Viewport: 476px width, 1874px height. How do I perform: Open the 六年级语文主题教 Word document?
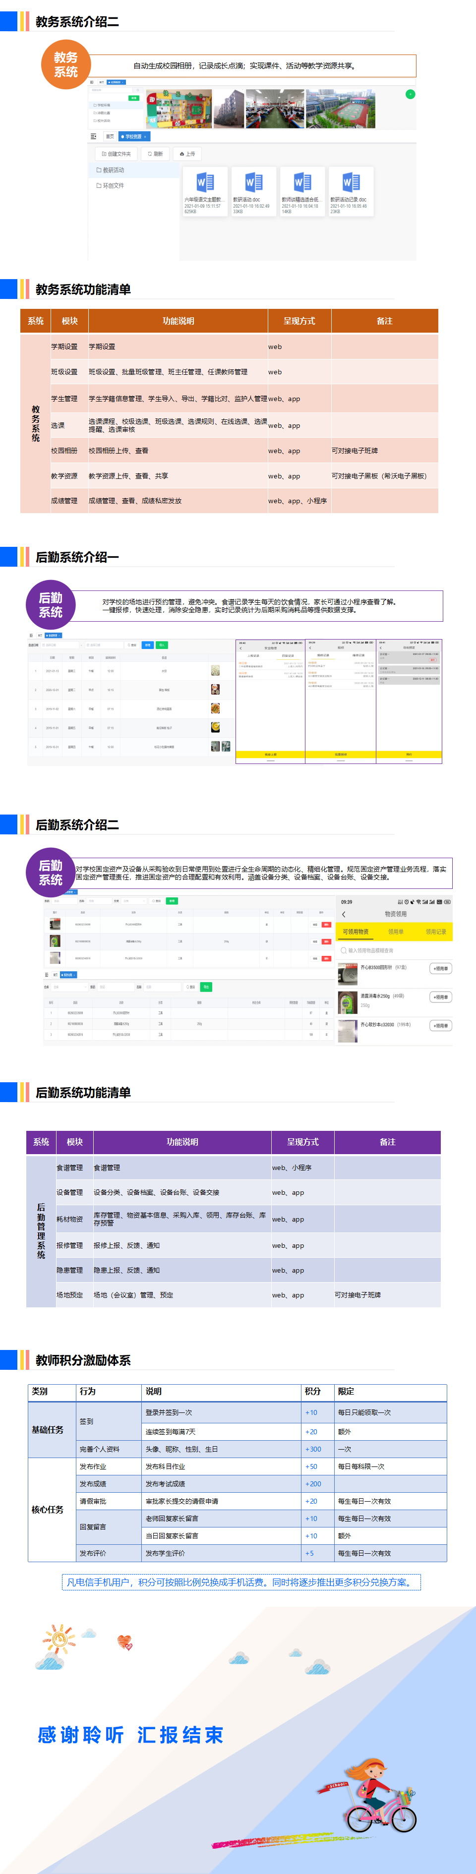click(204, 182)
